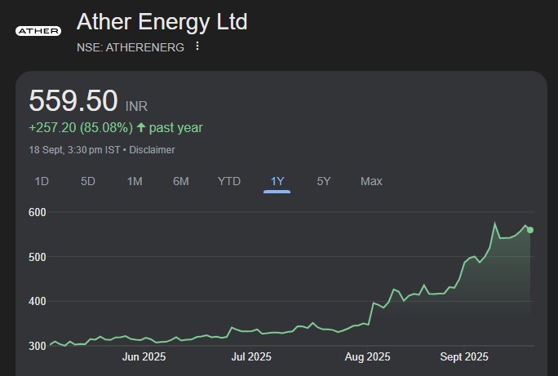The height and width of the screenshot is (376, 558).
Task: Click the Jun 2025 axis label
Action: (x=144, y=356)
